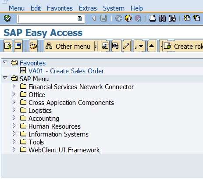This screenshot has width=203, height=180.
Task: Click the Tools folder icon
Action: pos(23,142)
